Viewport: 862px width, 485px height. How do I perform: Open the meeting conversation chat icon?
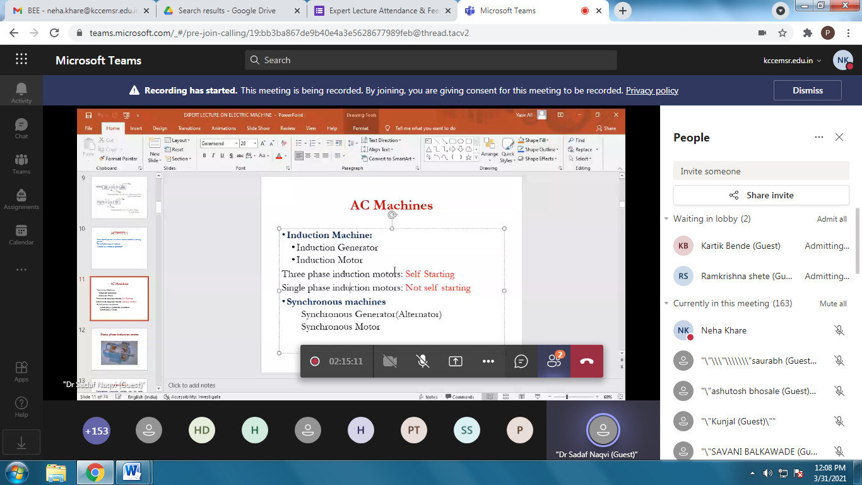coord(521,361)
